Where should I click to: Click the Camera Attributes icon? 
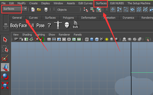tap(21, 39)
